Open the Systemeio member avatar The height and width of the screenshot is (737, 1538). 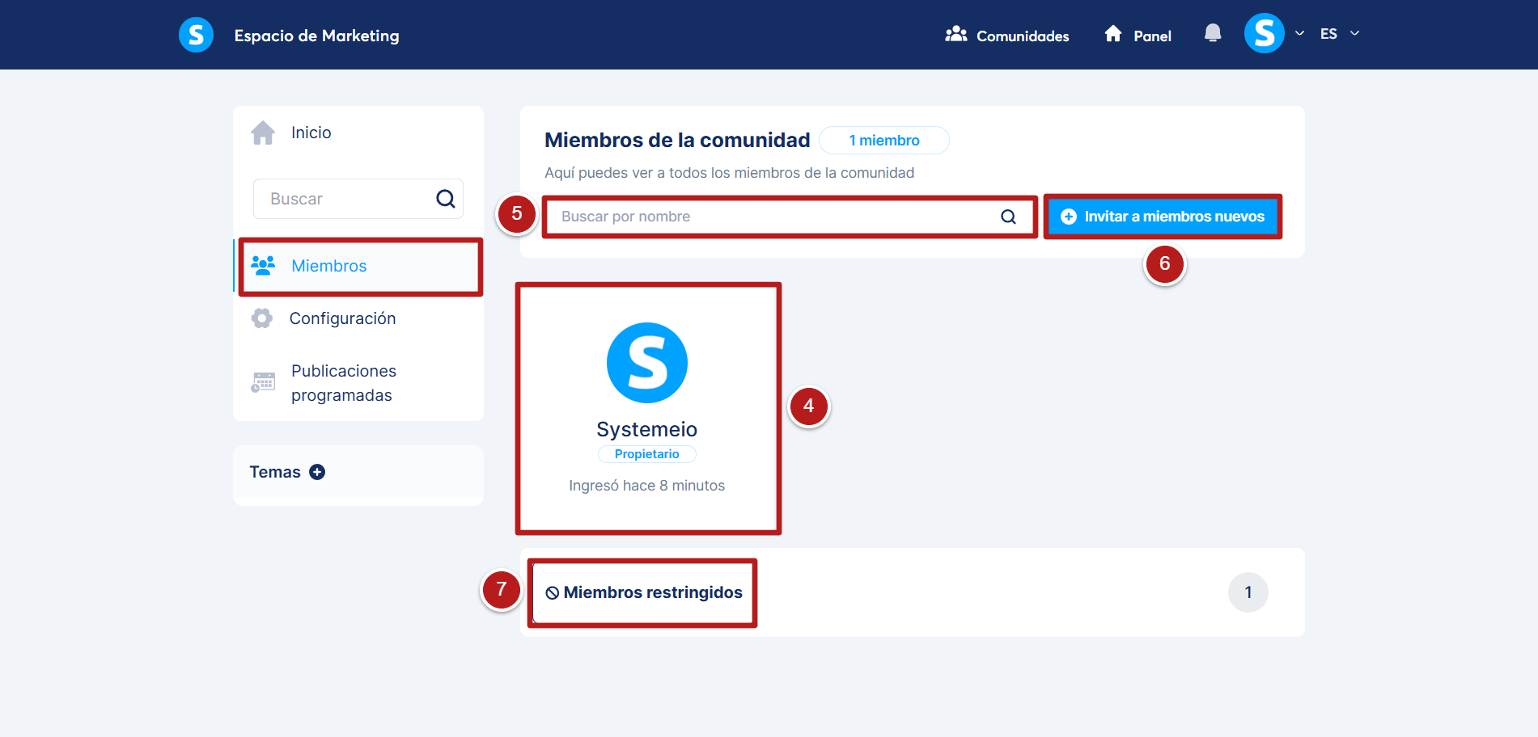[647, 363]
